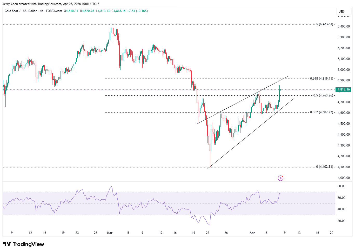Open the USD currency selector

point(341,11)
